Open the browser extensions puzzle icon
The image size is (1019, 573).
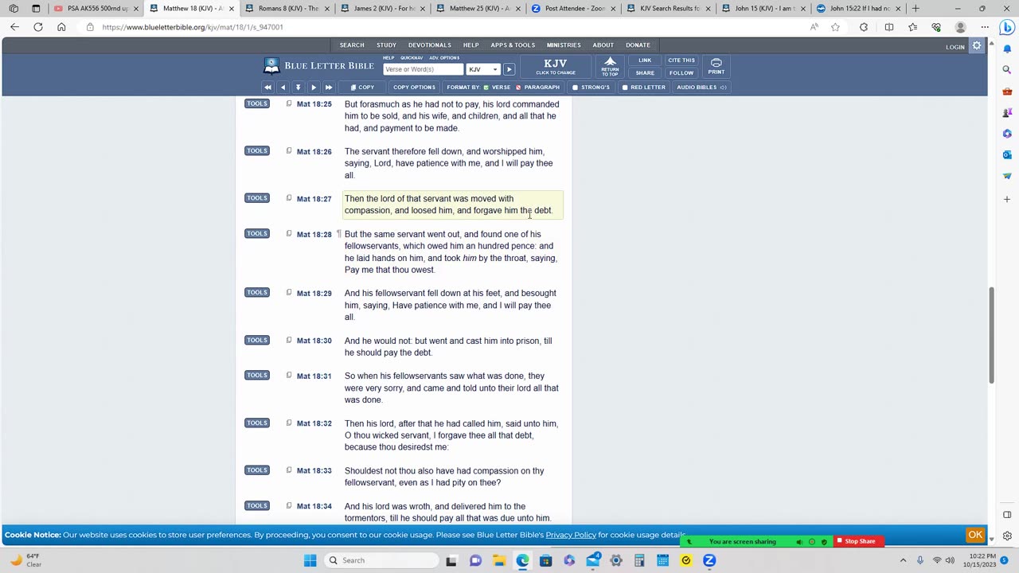[x=864, y=27]
